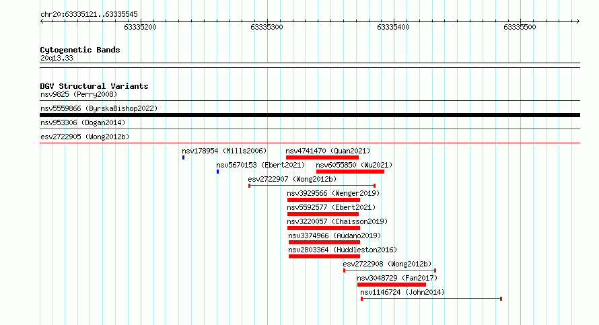
Task: Click the red bar under nsv4741470
Action: click(322, 157)
